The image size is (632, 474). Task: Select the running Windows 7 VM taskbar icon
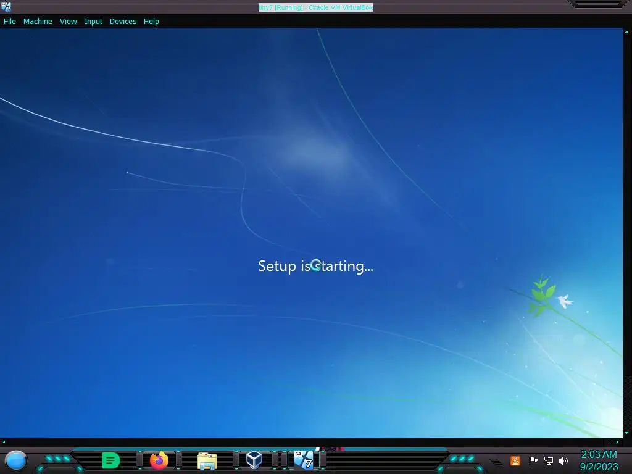tap(304, 460)
